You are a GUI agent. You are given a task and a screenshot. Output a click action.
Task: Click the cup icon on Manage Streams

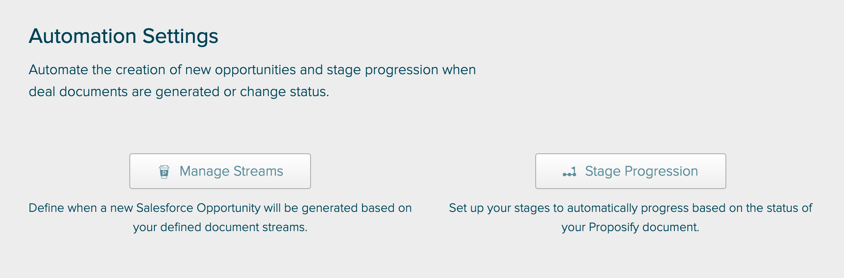[x=164, y=172]
